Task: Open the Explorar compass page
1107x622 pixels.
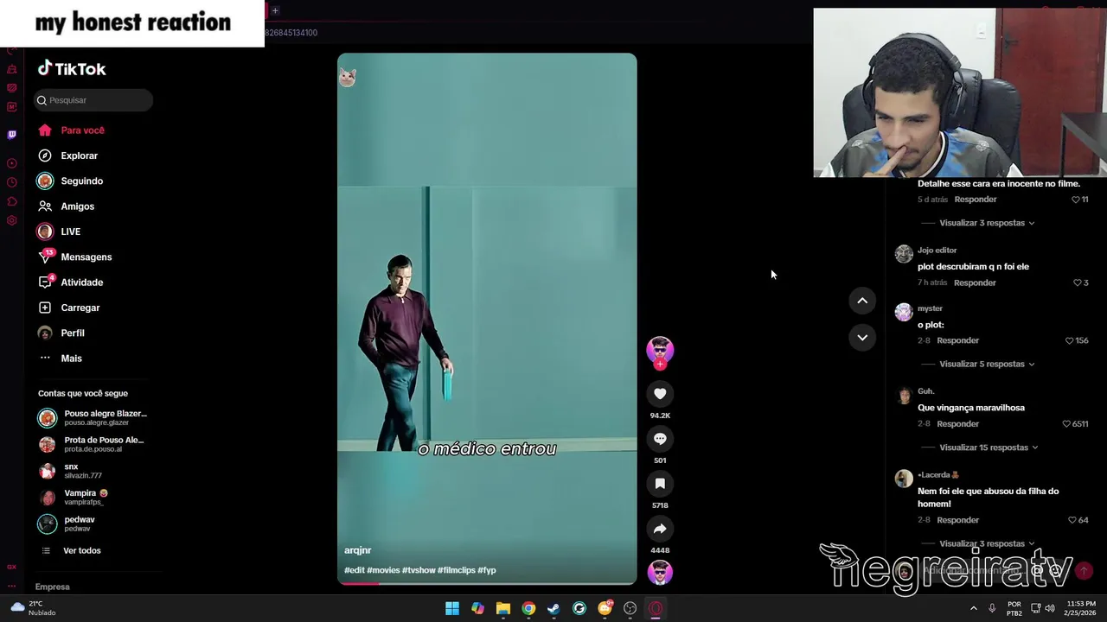Action: coord(67,155)
